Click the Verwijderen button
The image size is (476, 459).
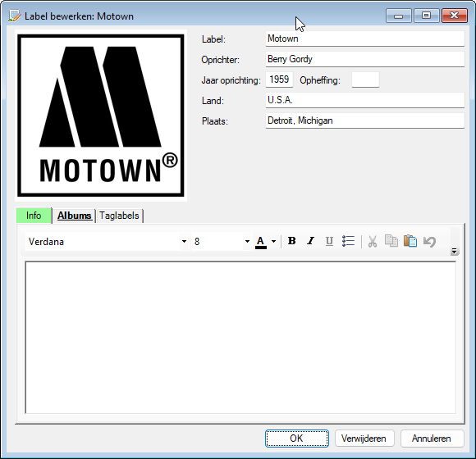[x=364, y=439]
